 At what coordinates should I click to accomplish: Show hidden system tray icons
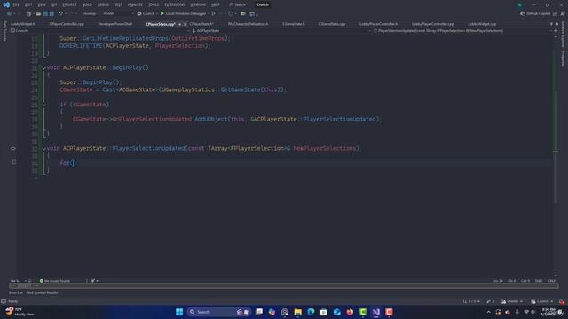pyautogui.click(x=488, y=312)
